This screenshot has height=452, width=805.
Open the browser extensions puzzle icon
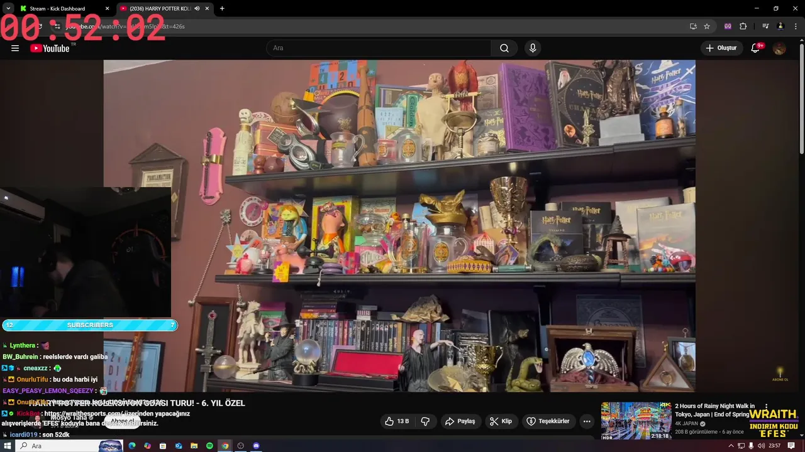click(x=743, y=26)
